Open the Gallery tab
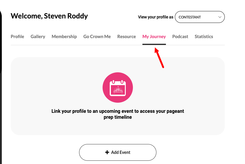 click(38, 37)
